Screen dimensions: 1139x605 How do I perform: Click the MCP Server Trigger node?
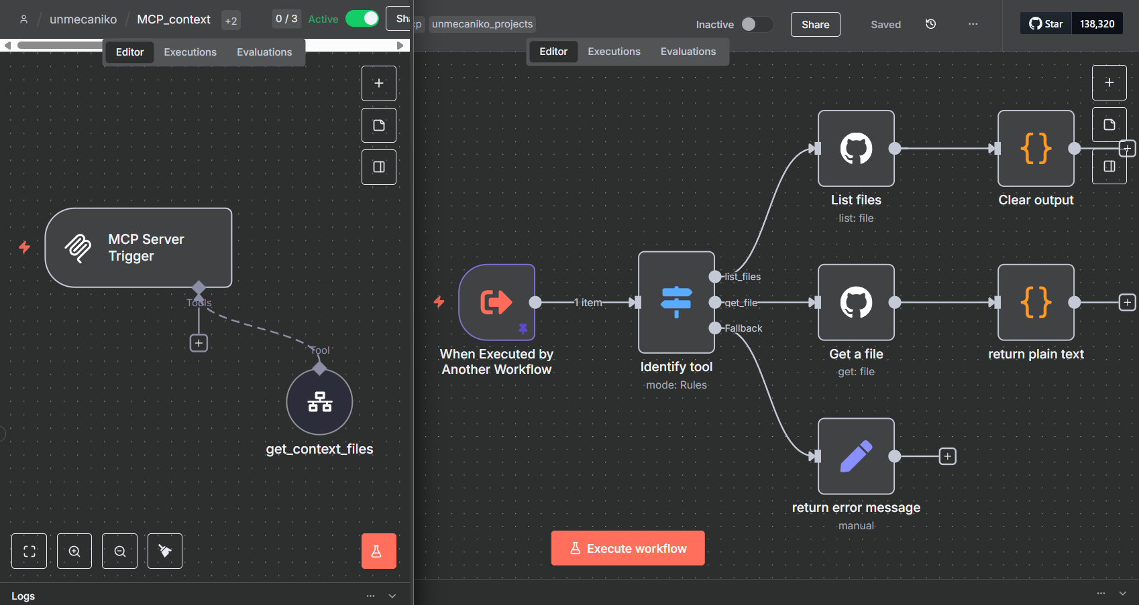(x=138, y=248)
